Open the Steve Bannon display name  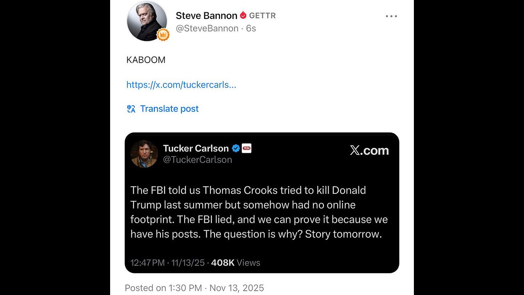tap(206, 16)
